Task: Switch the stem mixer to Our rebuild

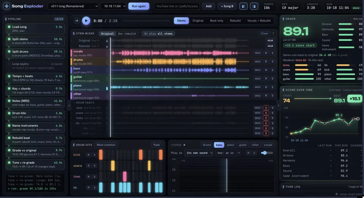Action: (x=127, y=34)
